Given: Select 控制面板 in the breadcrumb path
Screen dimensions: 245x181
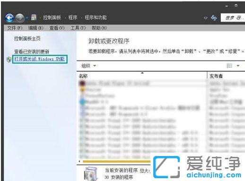Looking at the screenshot, I should [52, 17].
